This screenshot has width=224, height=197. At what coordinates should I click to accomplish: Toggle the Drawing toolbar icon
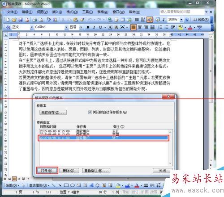(150, 20)
